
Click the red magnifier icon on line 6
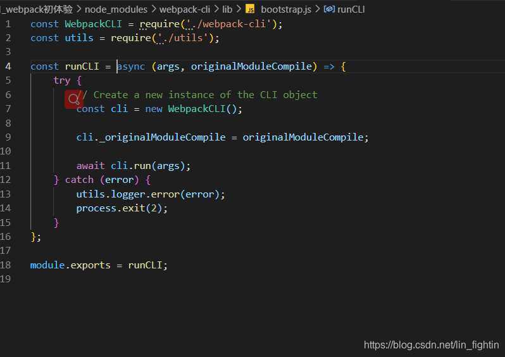tap(74, 99)
